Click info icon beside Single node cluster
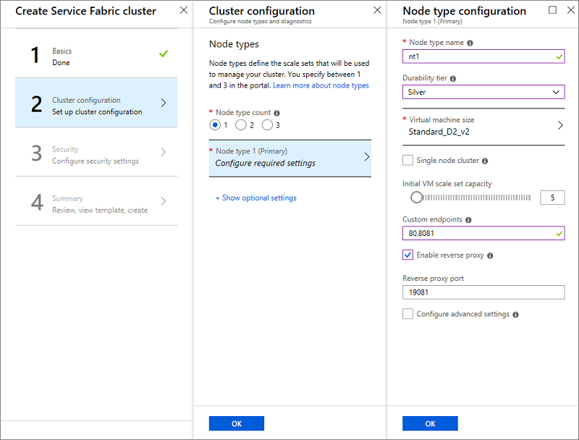The width and height of the screenshot is (579, 440). click(485, 161)
